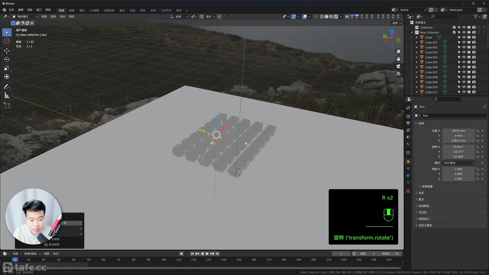Expand the 关系 (Relations) panel

(x=421, y=193)
